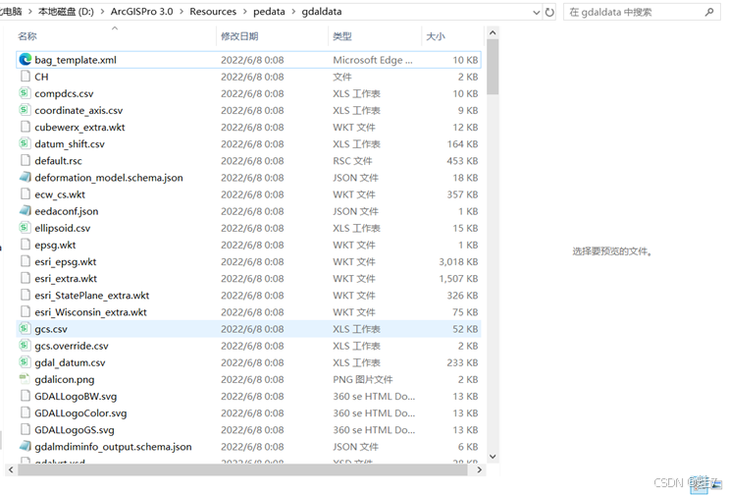Click vertical scrollbar up arrow
Screen dimensions: 729x495
click(493, 33)
